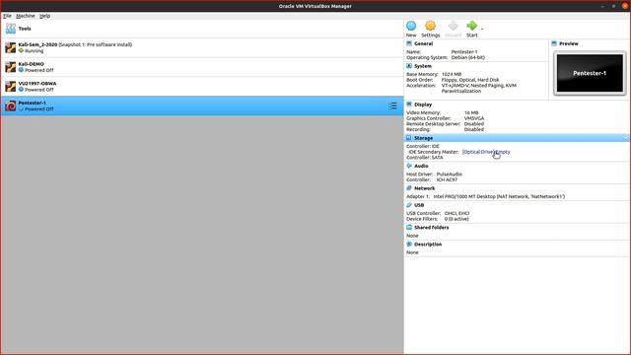Click the [Optical Drive] Empty link
This screenshot has width=631, height=355.
(x=486, y=152)
